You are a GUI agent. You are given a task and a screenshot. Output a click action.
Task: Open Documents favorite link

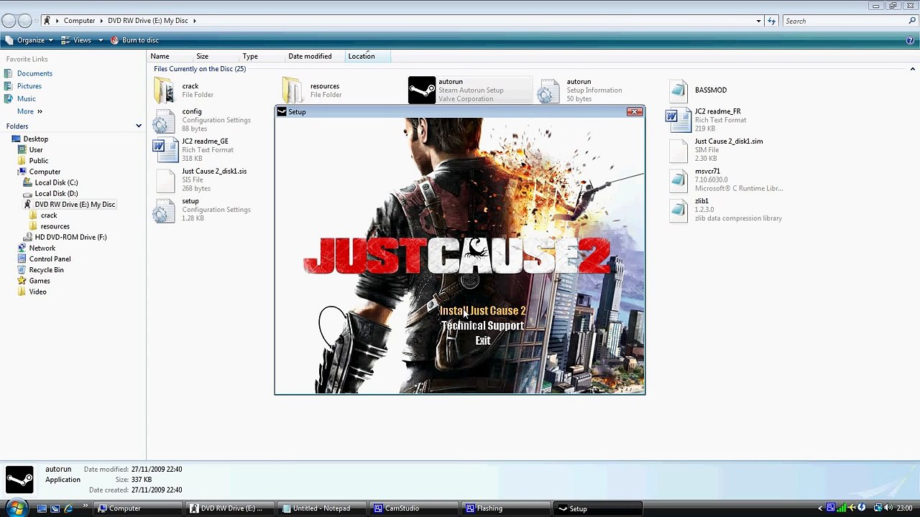click(34, 73)
